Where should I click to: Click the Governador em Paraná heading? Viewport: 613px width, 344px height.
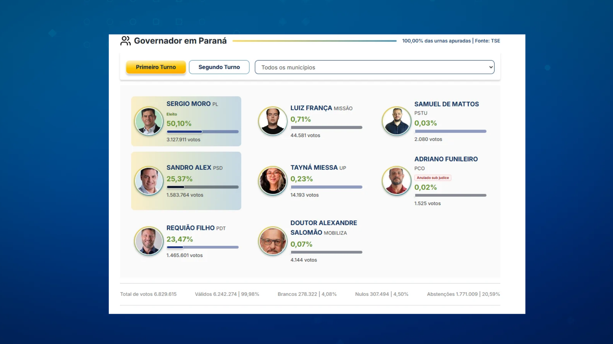point(180,41)
